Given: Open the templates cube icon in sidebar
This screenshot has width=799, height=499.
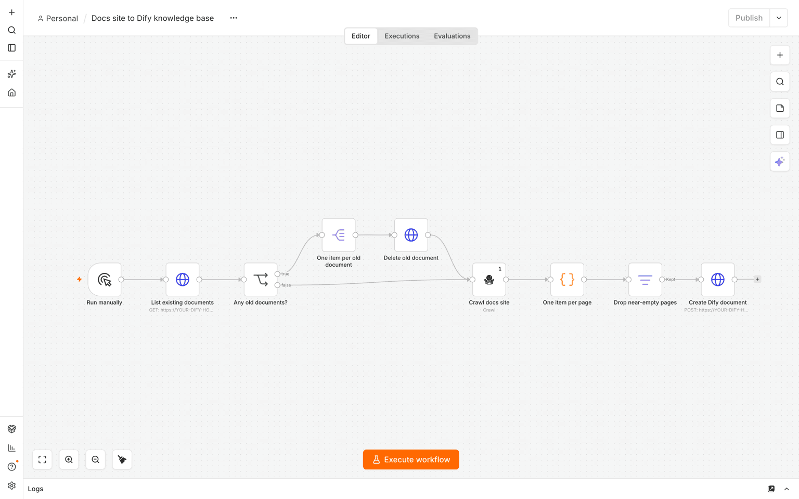Looking at the screenshot, I should [x=11, y=429].
